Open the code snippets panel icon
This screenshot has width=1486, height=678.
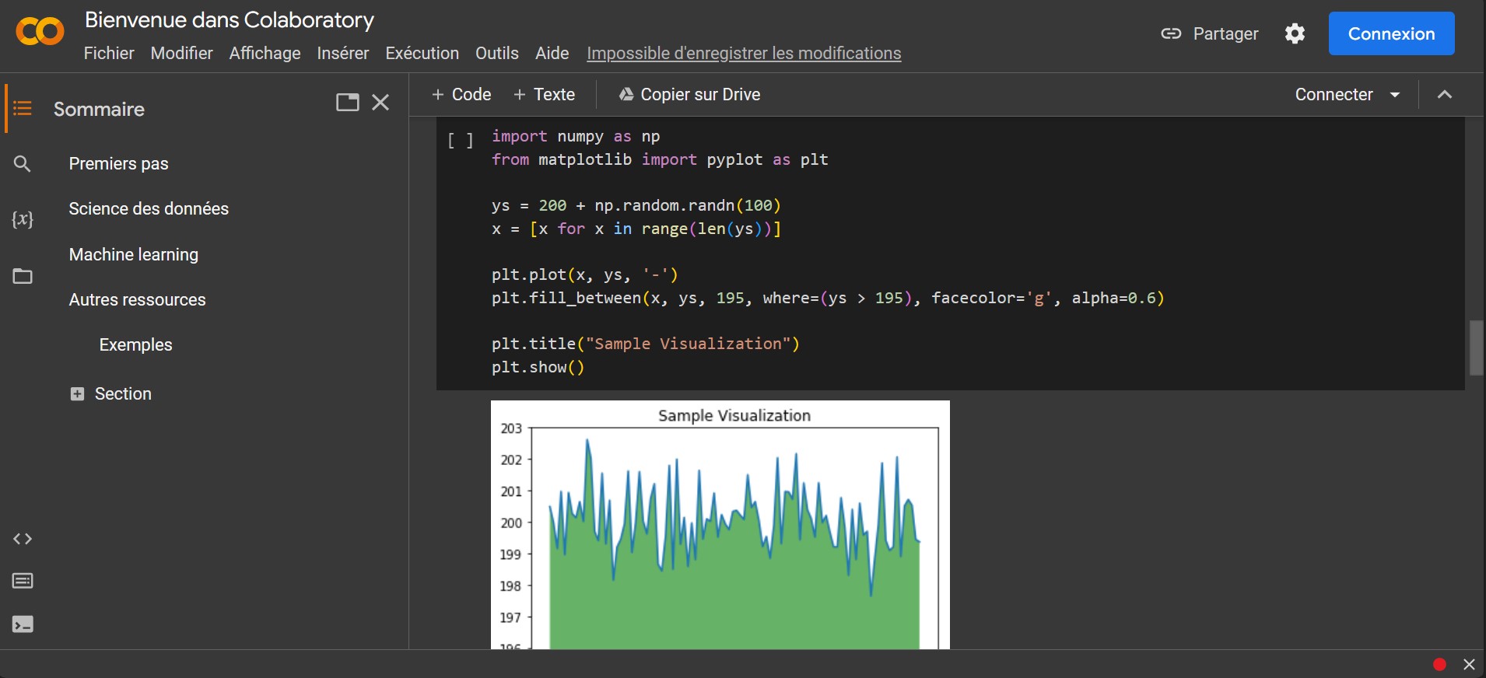click(23, 539)
